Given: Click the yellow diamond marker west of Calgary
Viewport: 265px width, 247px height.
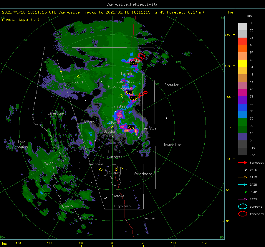Looking at the screenshot, I should coord(101,170).
